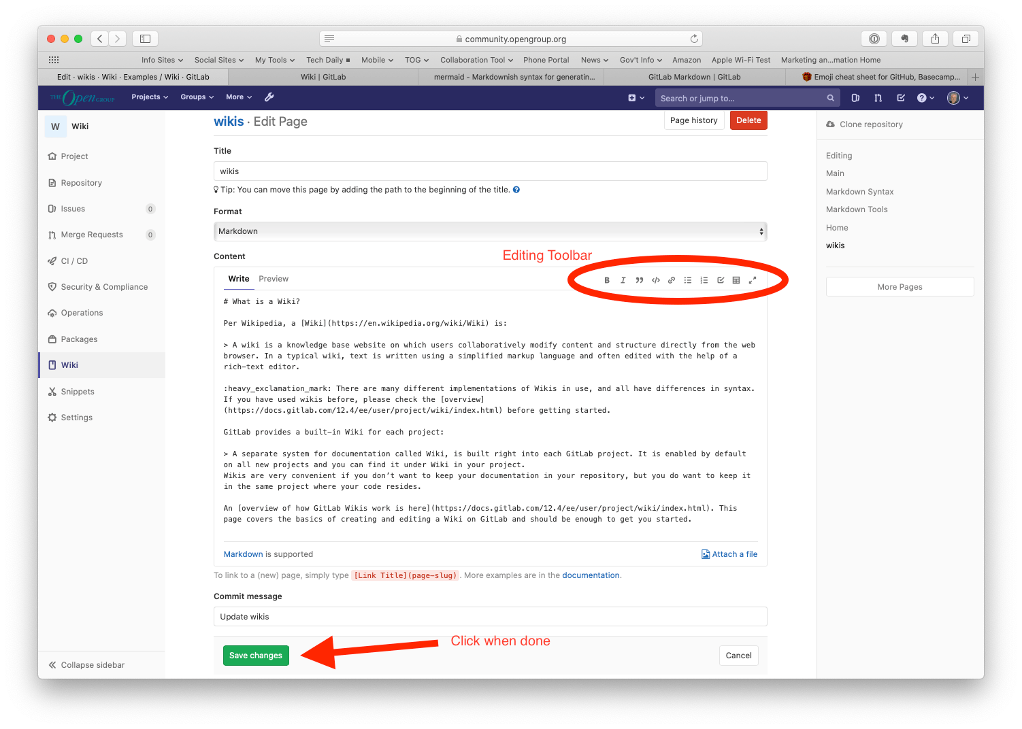Open the To-Do list icon in navbar

(x=901, y=98)
